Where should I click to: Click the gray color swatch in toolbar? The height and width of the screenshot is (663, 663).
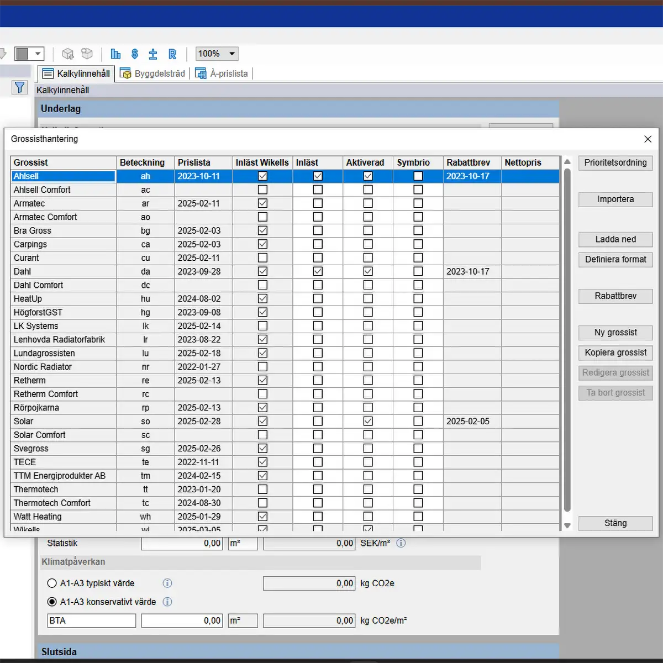[22, 54]
